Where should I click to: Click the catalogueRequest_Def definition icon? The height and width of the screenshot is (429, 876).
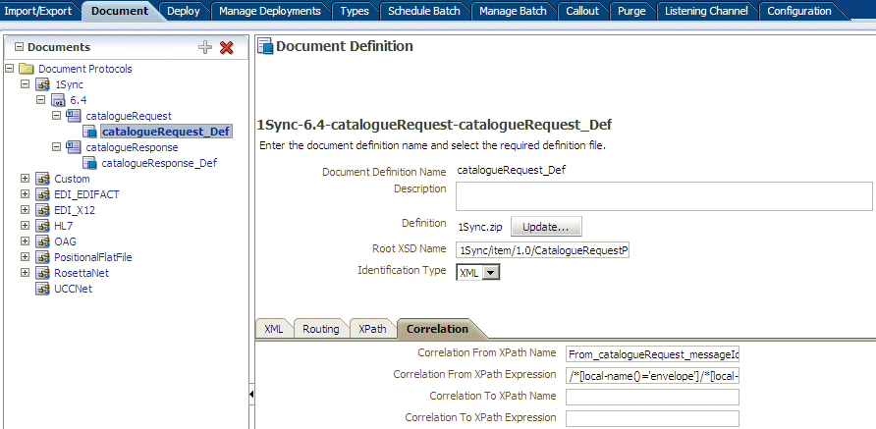pos(90,132)
